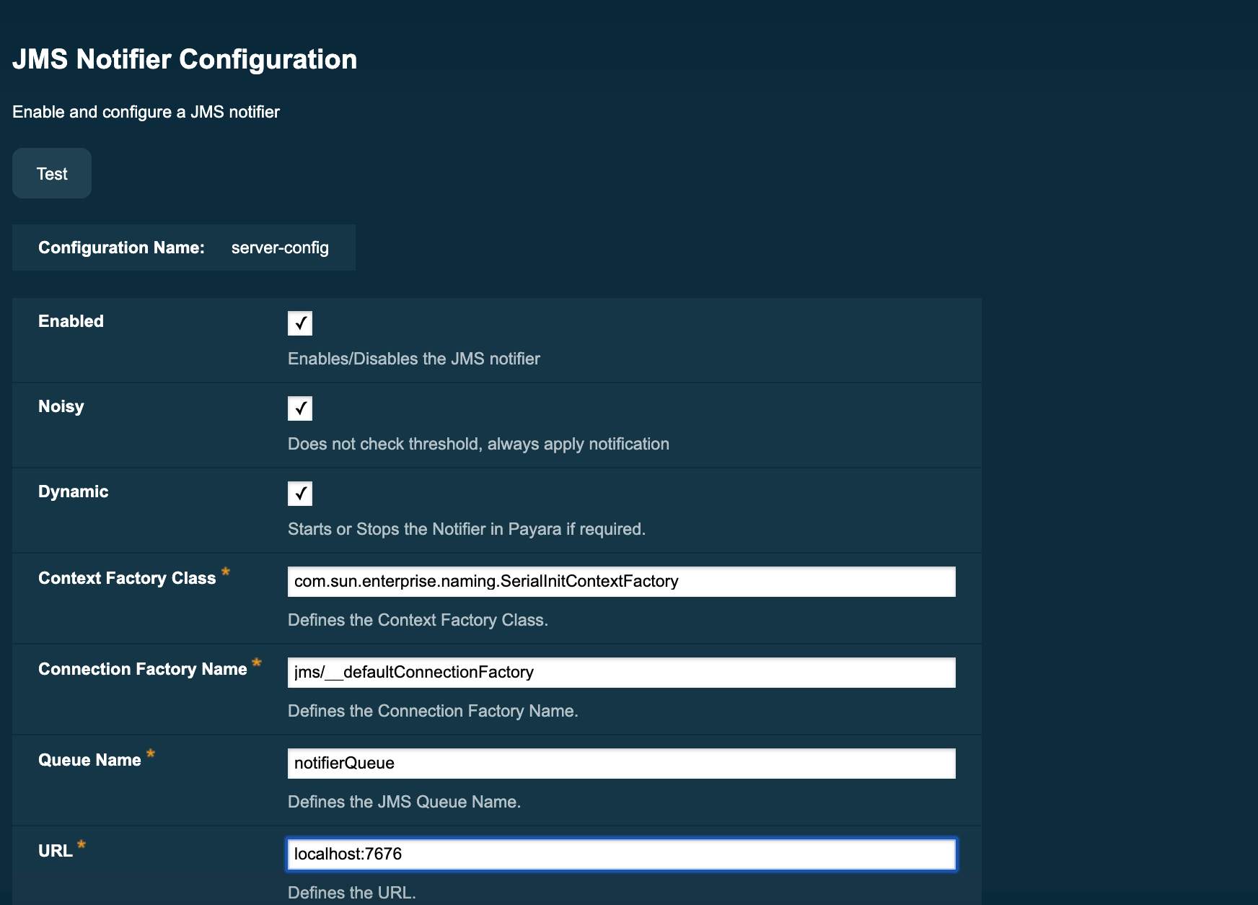1258x905 pixels.
Task: Click the Does not check threshold description
Action: coord(479,444)
